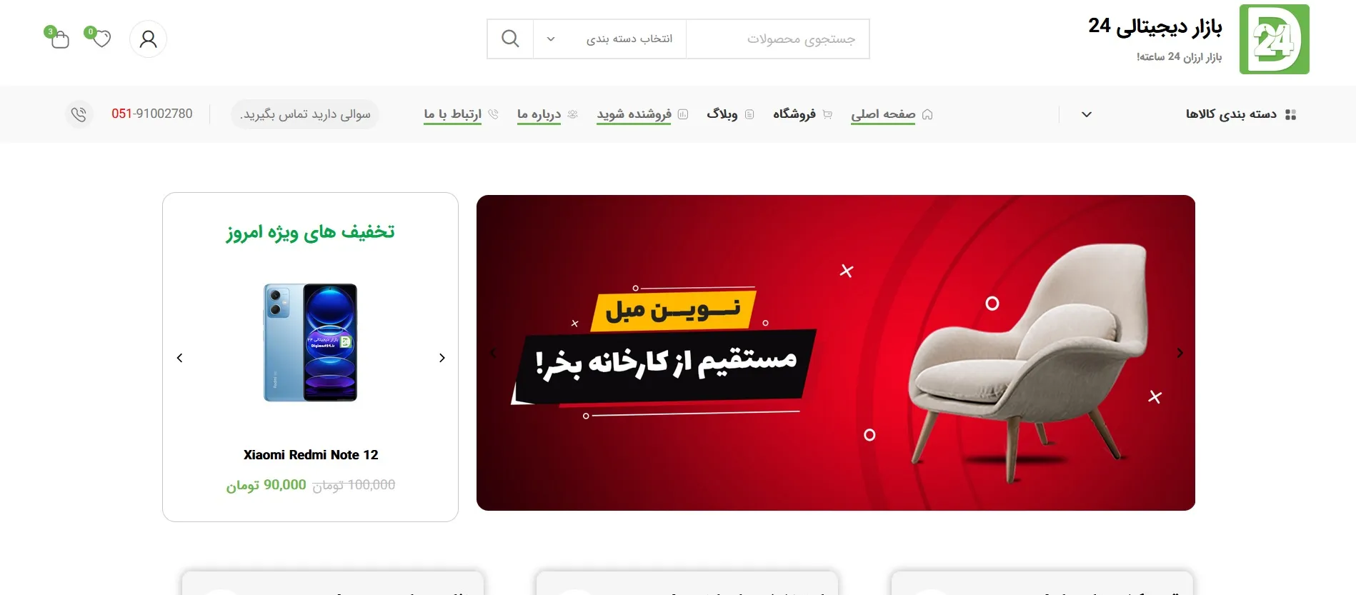This screenshot has width=1356, height=595.
Task: Show previous deal with left arrow
Action: coord(180,358)
